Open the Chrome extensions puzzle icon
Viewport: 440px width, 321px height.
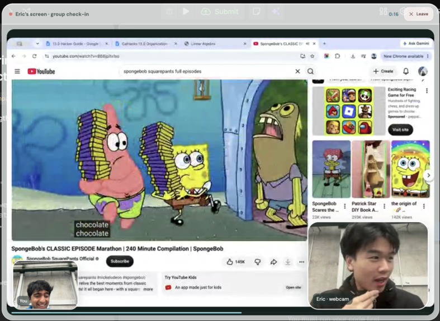click(x=337, y=56)
